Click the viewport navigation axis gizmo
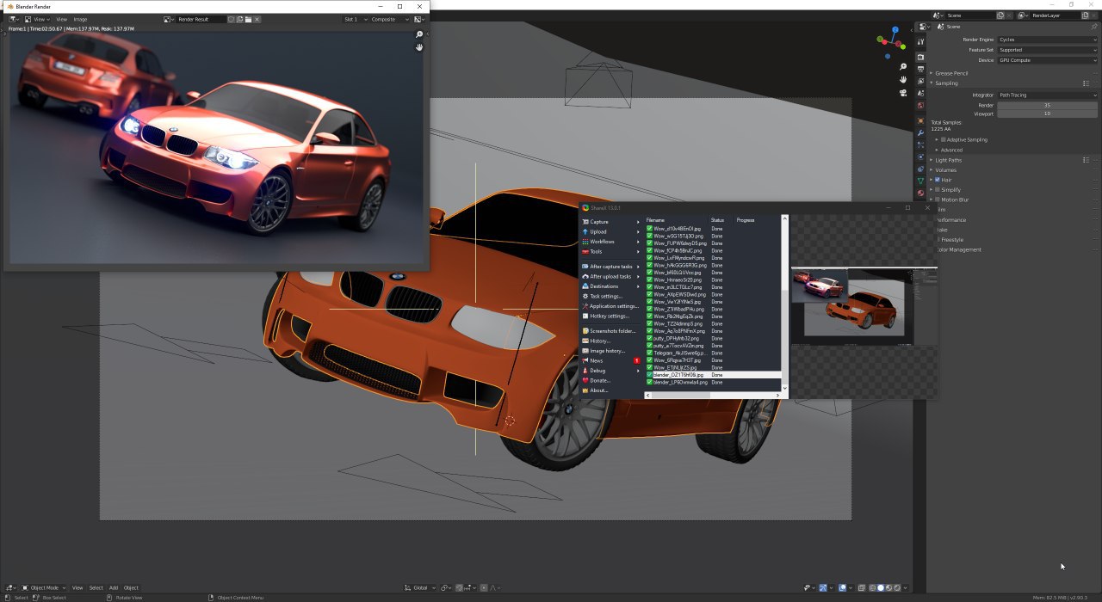1102x602 pixels. pos(891,40)
